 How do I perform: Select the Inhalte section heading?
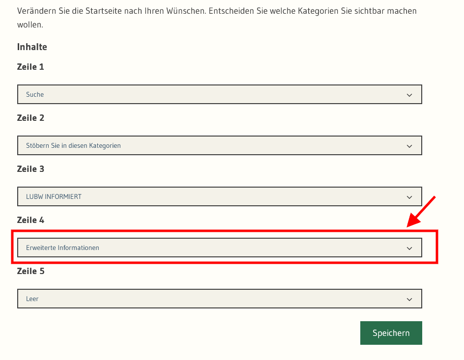coord(31,47)
